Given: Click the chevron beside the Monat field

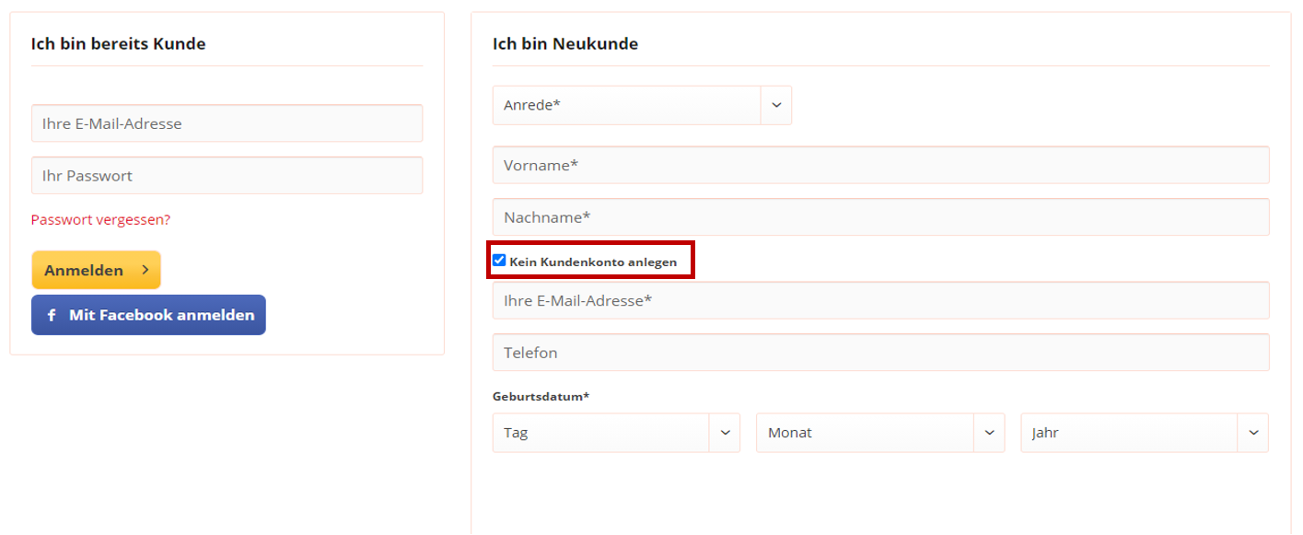Looking at the screenshot, I should click(x=989, y=433).
